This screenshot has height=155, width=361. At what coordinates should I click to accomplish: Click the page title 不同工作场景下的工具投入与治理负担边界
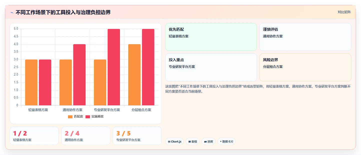coord(63,12)
